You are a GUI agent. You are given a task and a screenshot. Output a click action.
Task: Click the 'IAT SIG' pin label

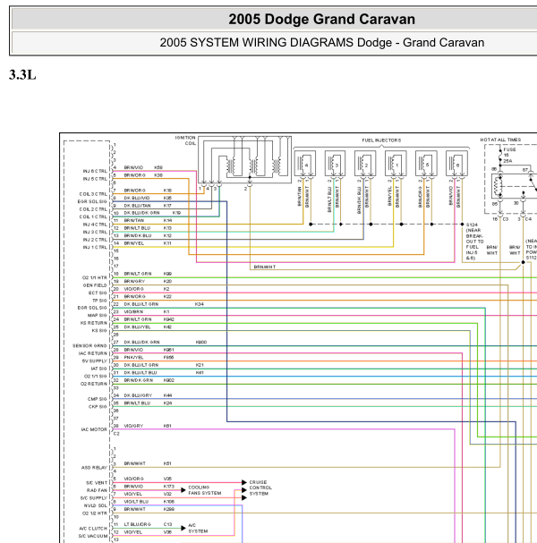[x=98, y=369]
